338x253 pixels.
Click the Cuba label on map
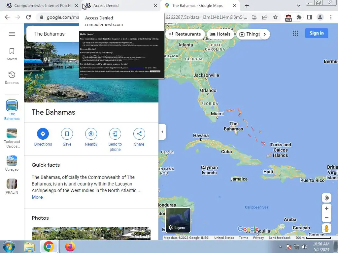click(x=226, y=152)
